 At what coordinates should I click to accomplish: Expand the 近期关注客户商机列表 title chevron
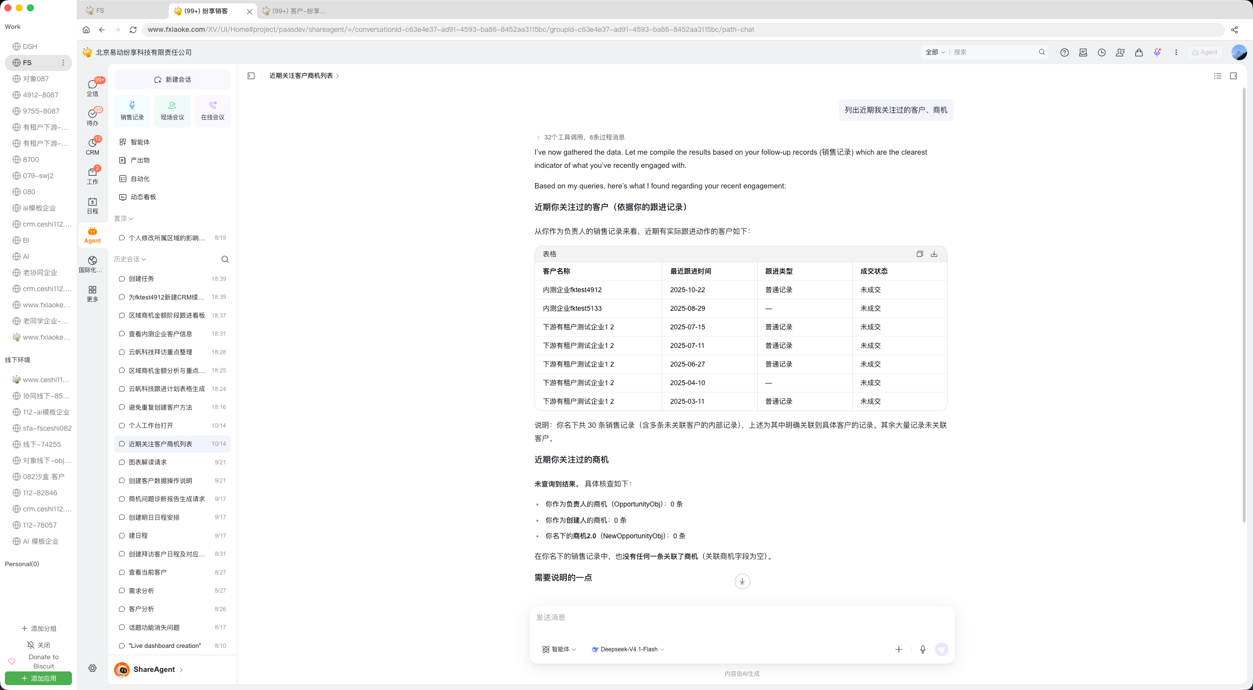click(x=338, y=76)
